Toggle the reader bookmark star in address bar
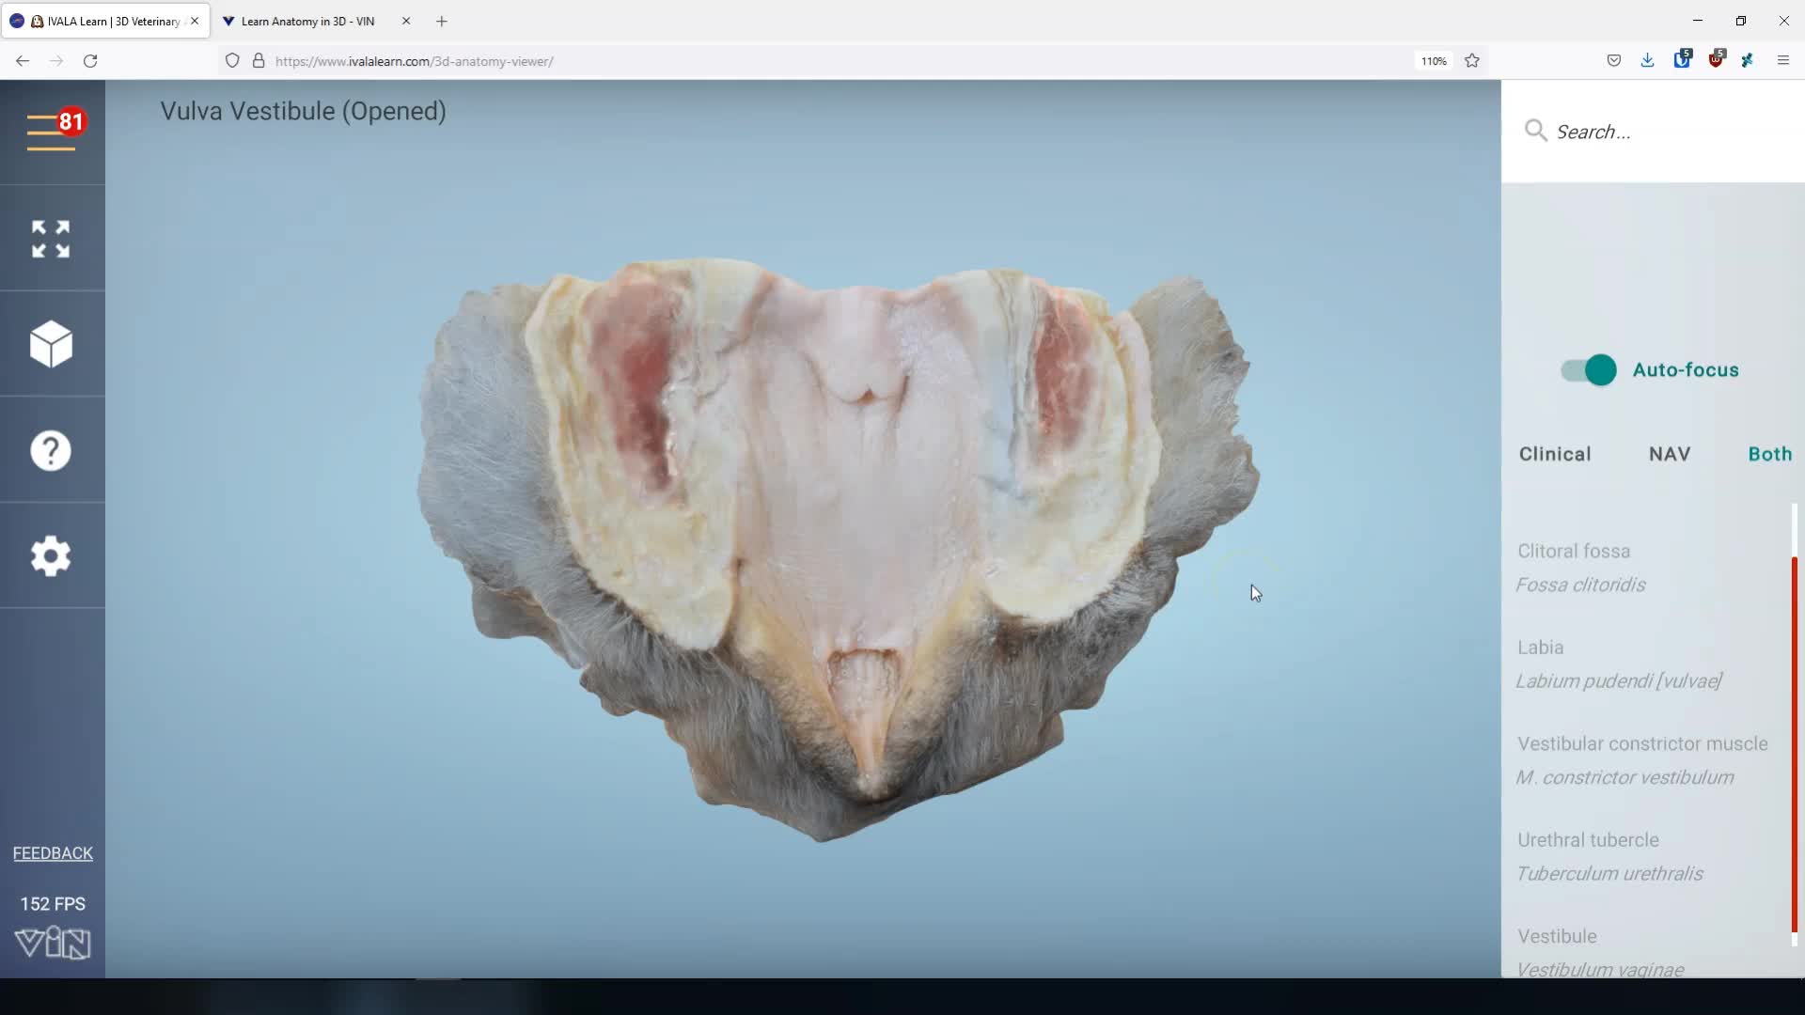Screen dimensions: 1805x1015 (1472, 60)
